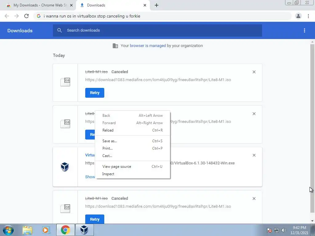Open the Chrome profile avatar
The height and width of the screenshot is (236, 315).
point(298,16)
